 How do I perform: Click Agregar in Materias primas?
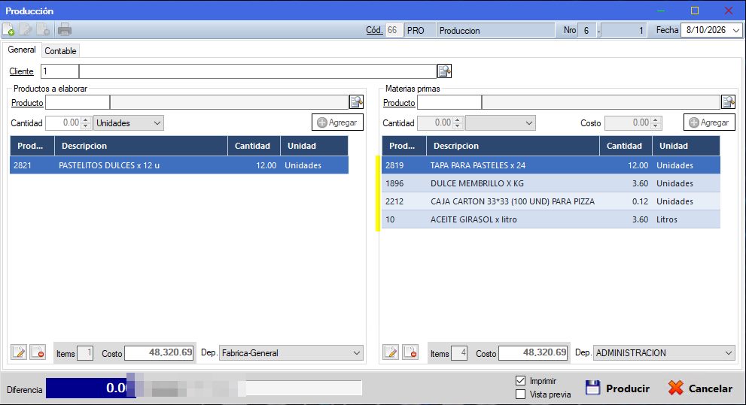709,122
